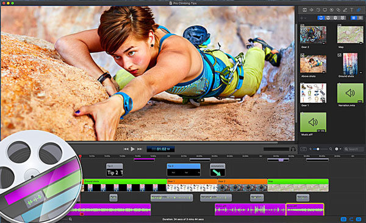Viewport: 366px width, 223px height.
Task: Open the Video properties inspector tab
Action: pos(304,10)
